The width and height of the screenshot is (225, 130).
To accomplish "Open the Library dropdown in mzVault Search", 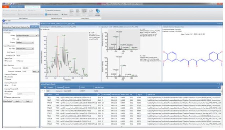I will 27,35.
